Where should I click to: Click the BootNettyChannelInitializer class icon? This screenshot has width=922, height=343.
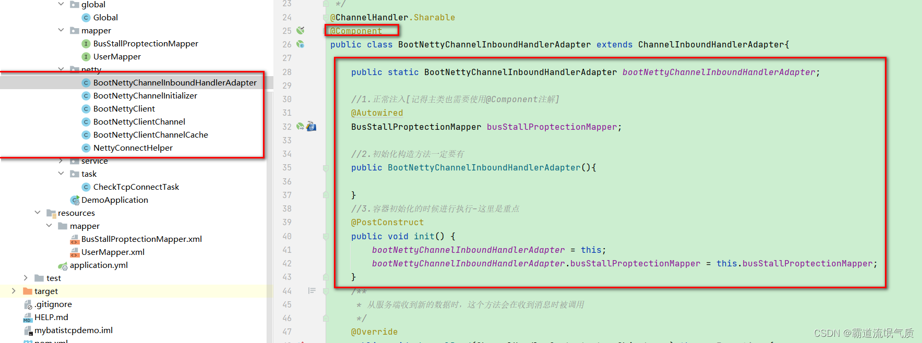(86, 96)
